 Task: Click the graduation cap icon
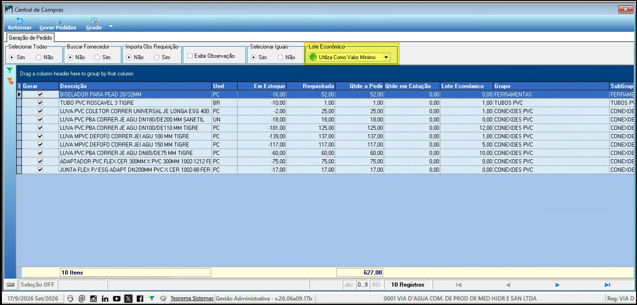click(163, 299)
